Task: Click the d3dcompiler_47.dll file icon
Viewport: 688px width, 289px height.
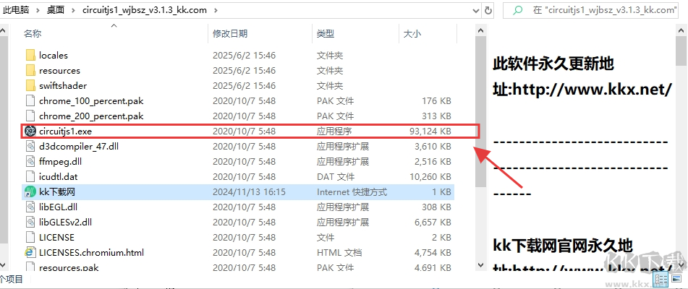Action: pyautogui.click(x=30, y=146)
